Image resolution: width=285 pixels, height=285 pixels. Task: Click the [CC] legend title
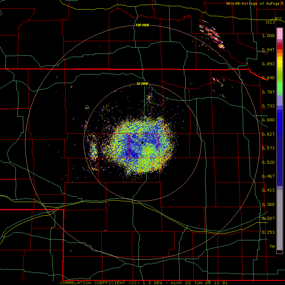tap(270, 22)
